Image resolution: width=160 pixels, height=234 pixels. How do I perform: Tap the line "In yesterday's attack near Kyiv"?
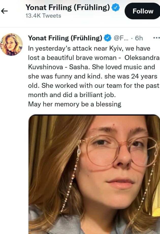(x=89, y=48)
